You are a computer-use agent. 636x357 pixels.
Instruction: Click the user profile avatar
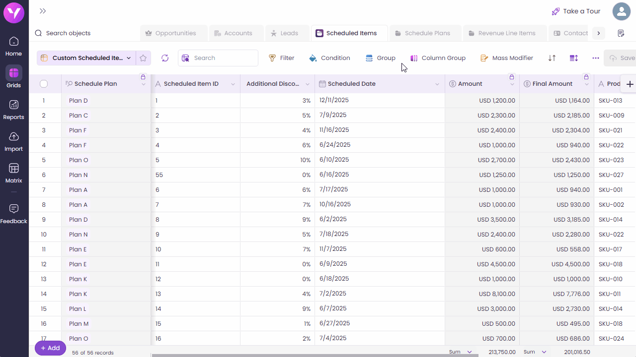621,11
